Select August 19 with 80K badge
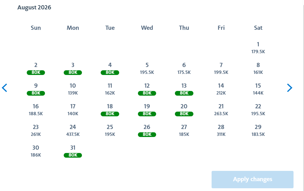This screenshot has height=191, width=304. click(147, 110)
